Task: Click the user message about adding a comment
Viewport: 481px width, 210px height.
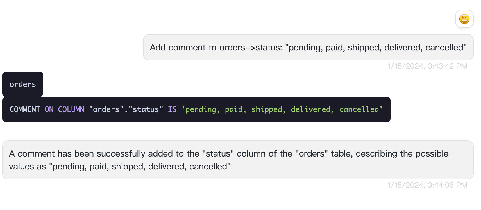Action: point(308,48)
